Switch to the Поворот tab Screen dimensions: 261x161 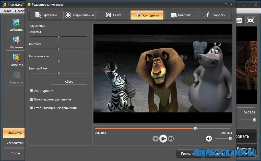point(181,15)
